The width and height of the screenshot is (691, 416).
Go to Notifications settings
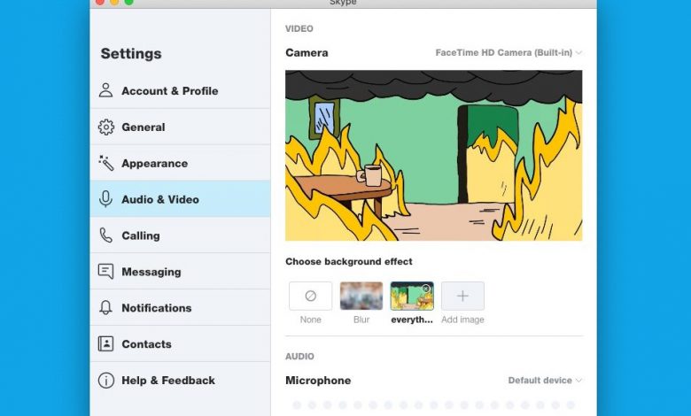[x=156, y=308]
